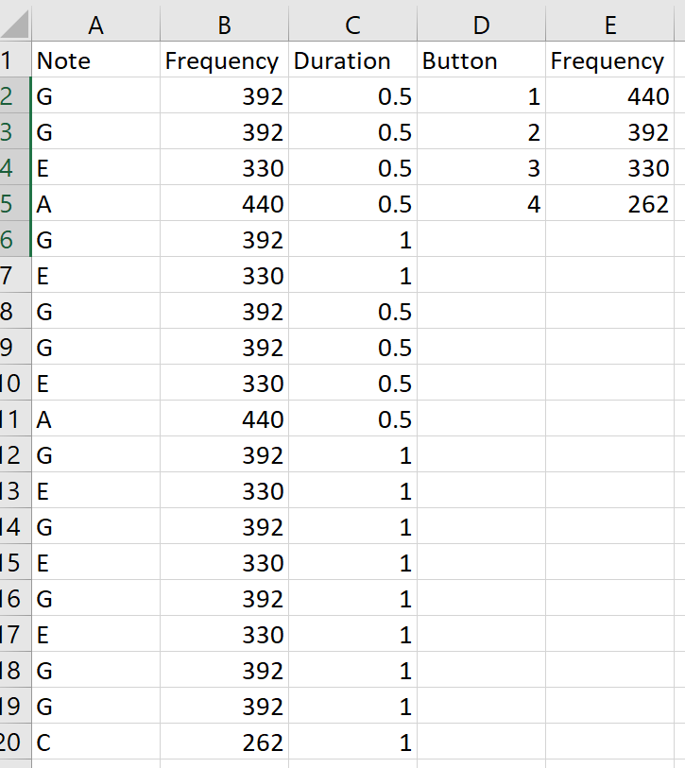Select cell A13 containing E
The height and width of the screenshot is (768, 685).
click(95, 490)
